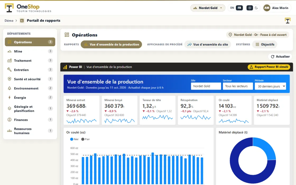
Task: Click the Entretien wrench icon
Action: (x=10, y=70)
